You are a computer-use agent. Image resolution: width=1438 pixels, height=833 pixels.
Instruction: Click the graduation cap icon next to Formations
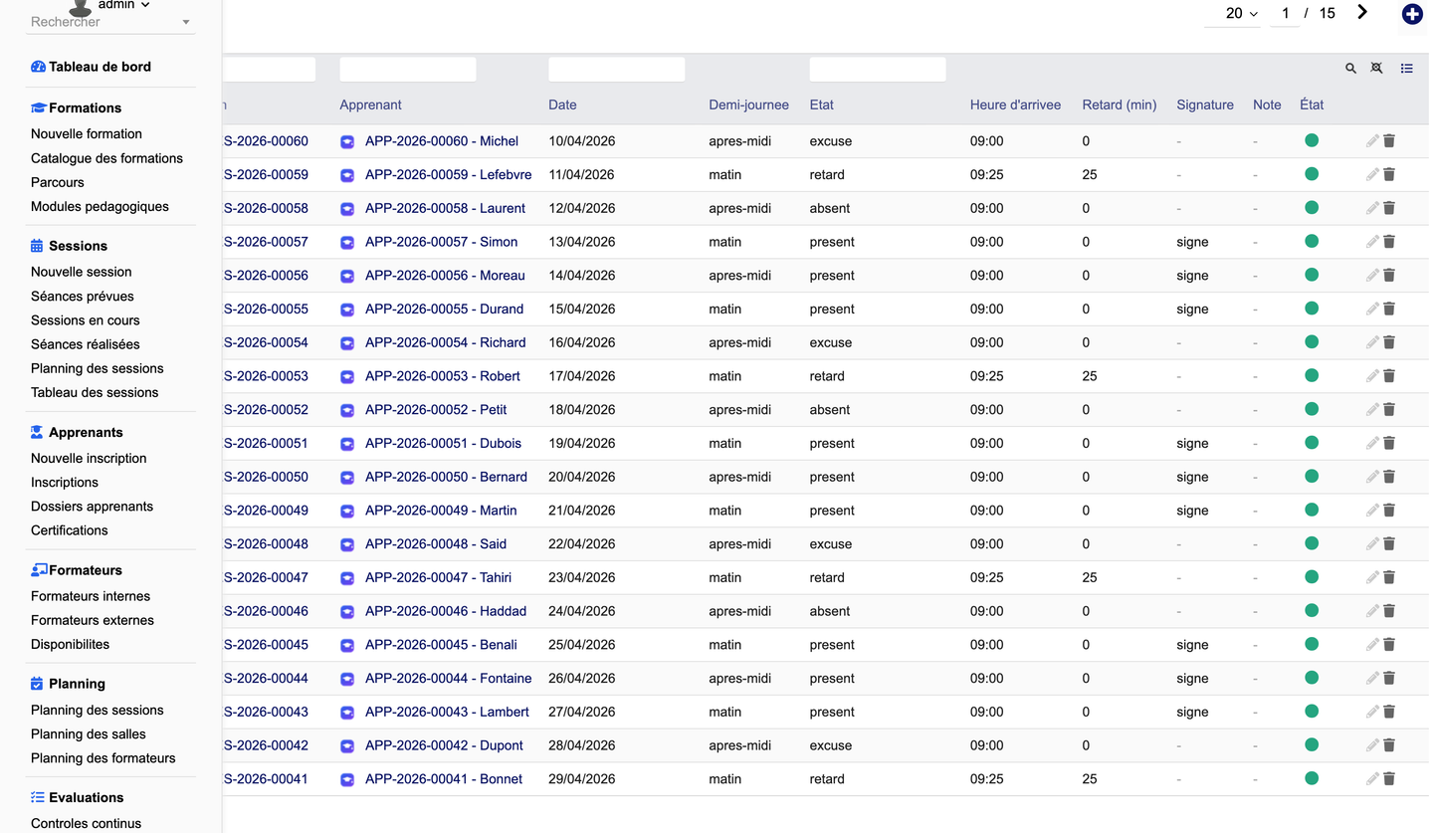point(38,107)
